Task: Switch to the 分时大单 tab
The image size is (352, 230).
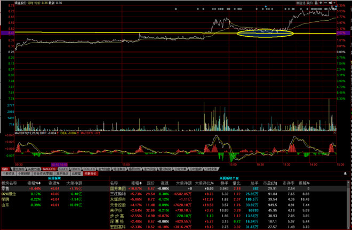Action: coord(180,169)
